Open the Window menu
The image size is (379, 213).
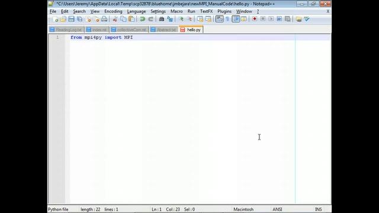[244, 11]
